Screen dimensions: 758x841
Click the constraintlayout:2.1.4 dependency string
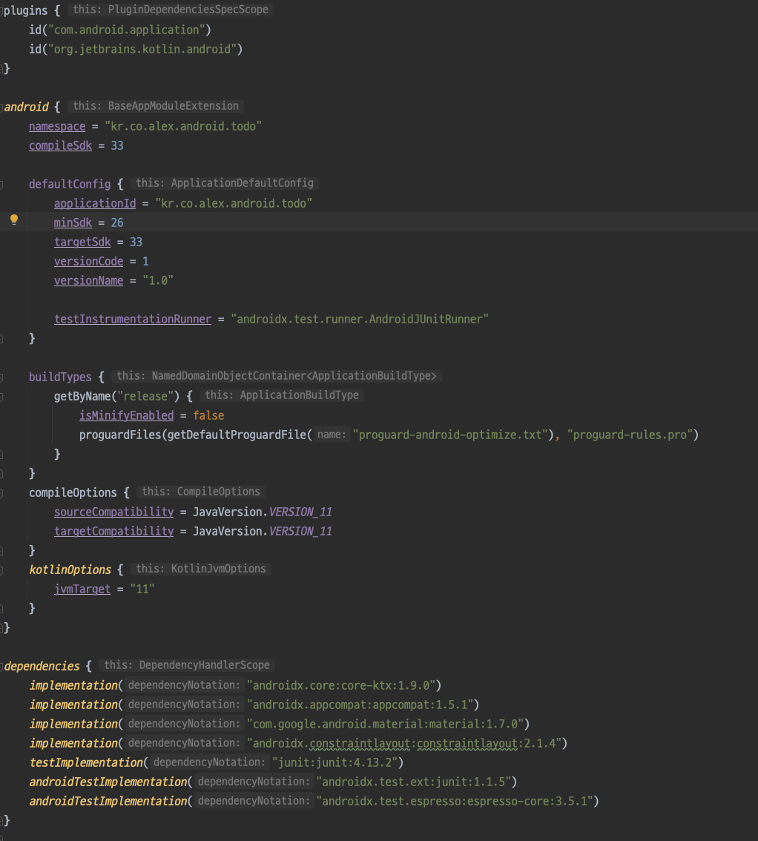tap(404, 744)
